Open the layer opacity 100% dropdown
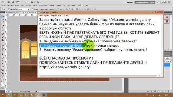This screenshot has width=173, height=97. pos(171,58)
